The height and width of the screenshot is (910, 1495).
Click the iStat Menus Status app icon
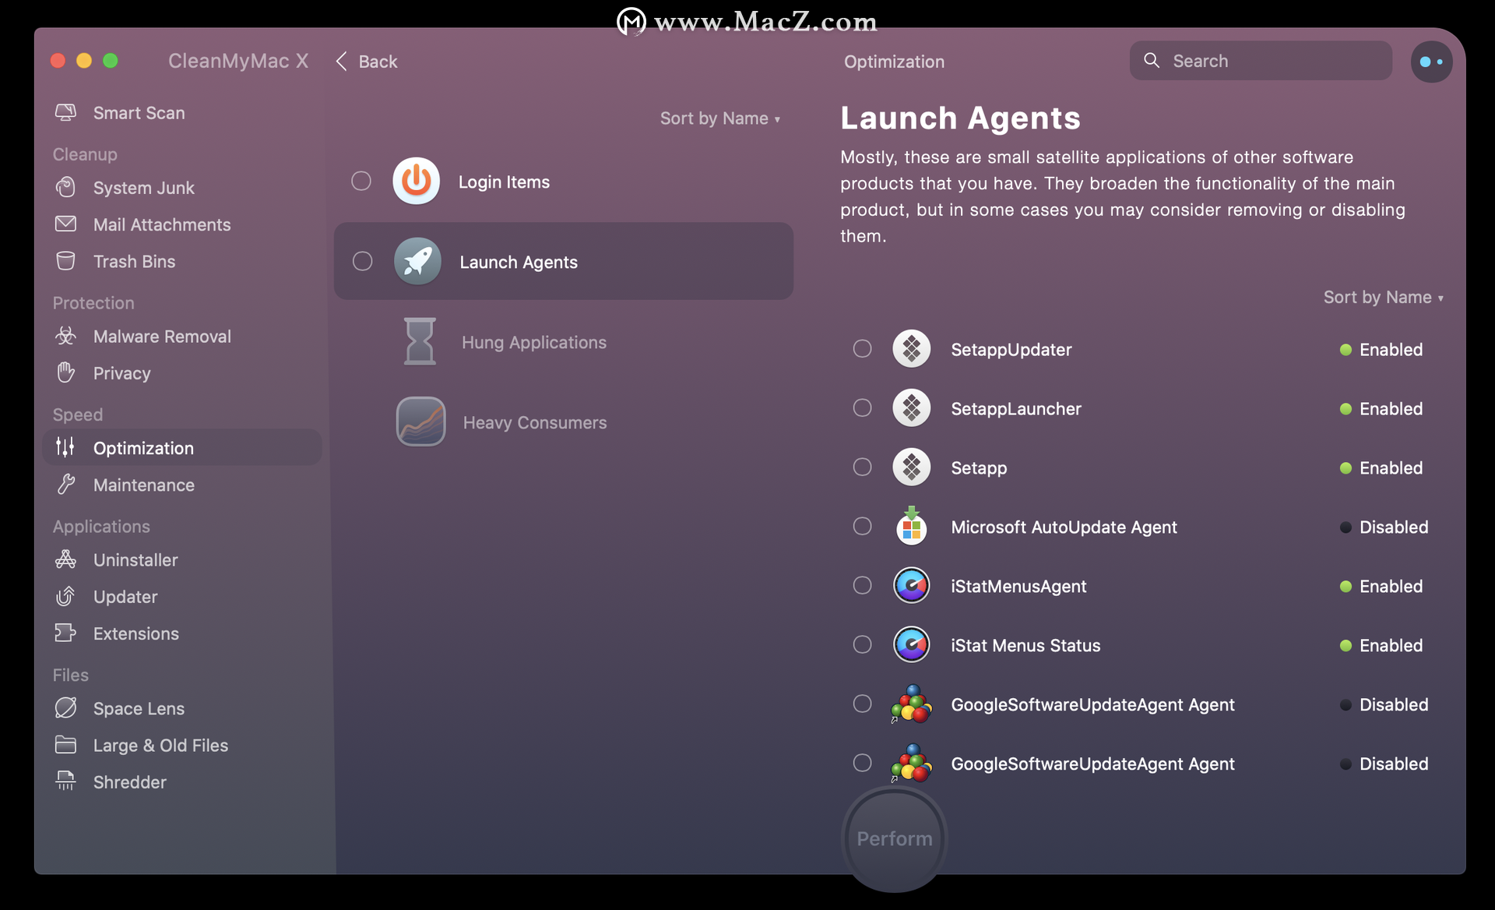[912, 645]
